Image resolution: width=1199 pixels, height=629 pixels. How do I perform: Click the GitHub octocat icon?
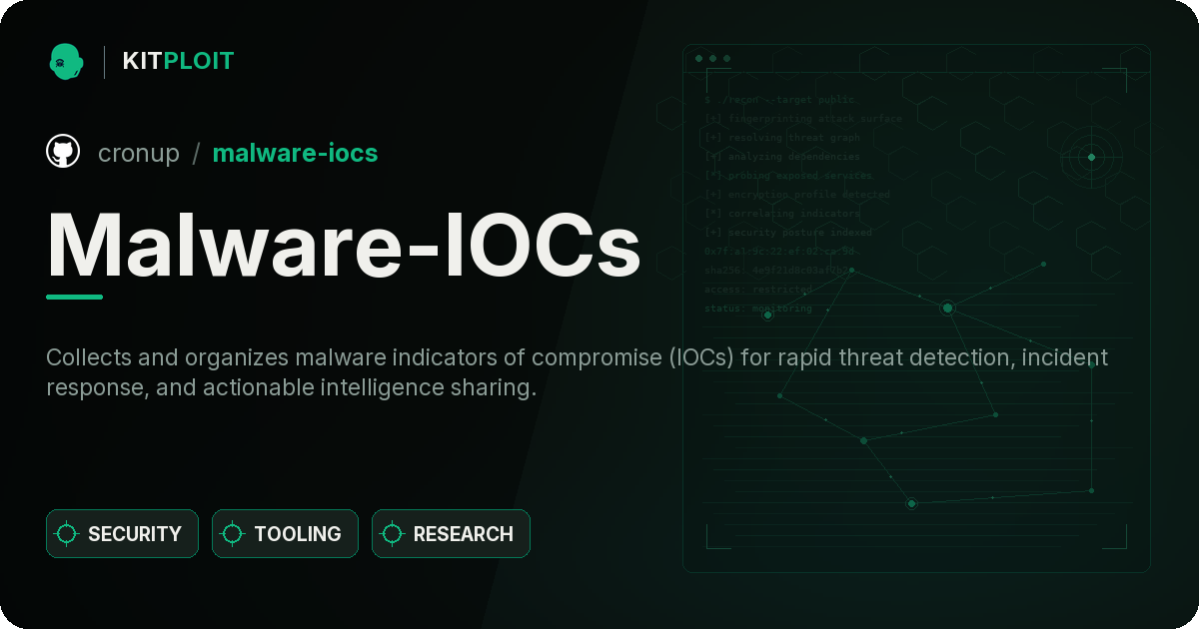63,152
